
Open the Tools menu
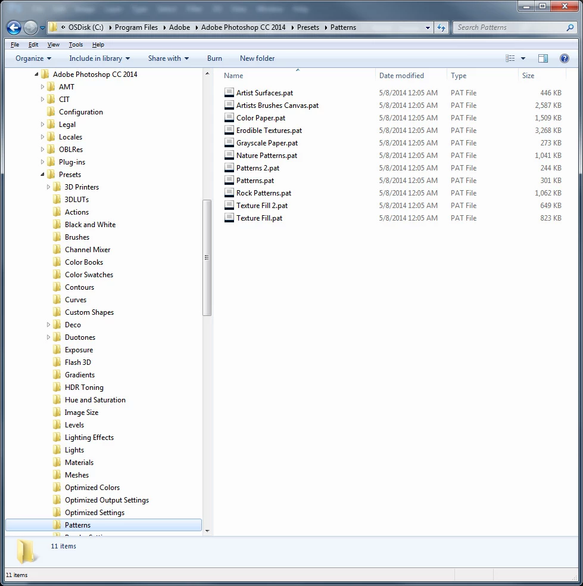pyautogui.click(x=76, y=45)
